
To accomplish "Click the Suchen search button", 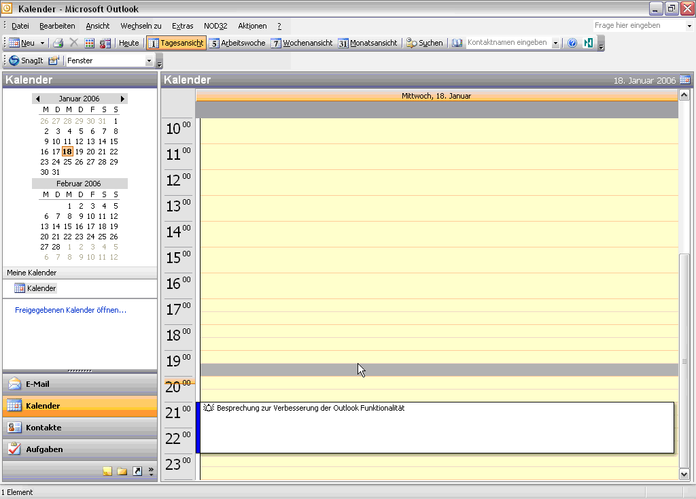I will click(x=425, y=43).
